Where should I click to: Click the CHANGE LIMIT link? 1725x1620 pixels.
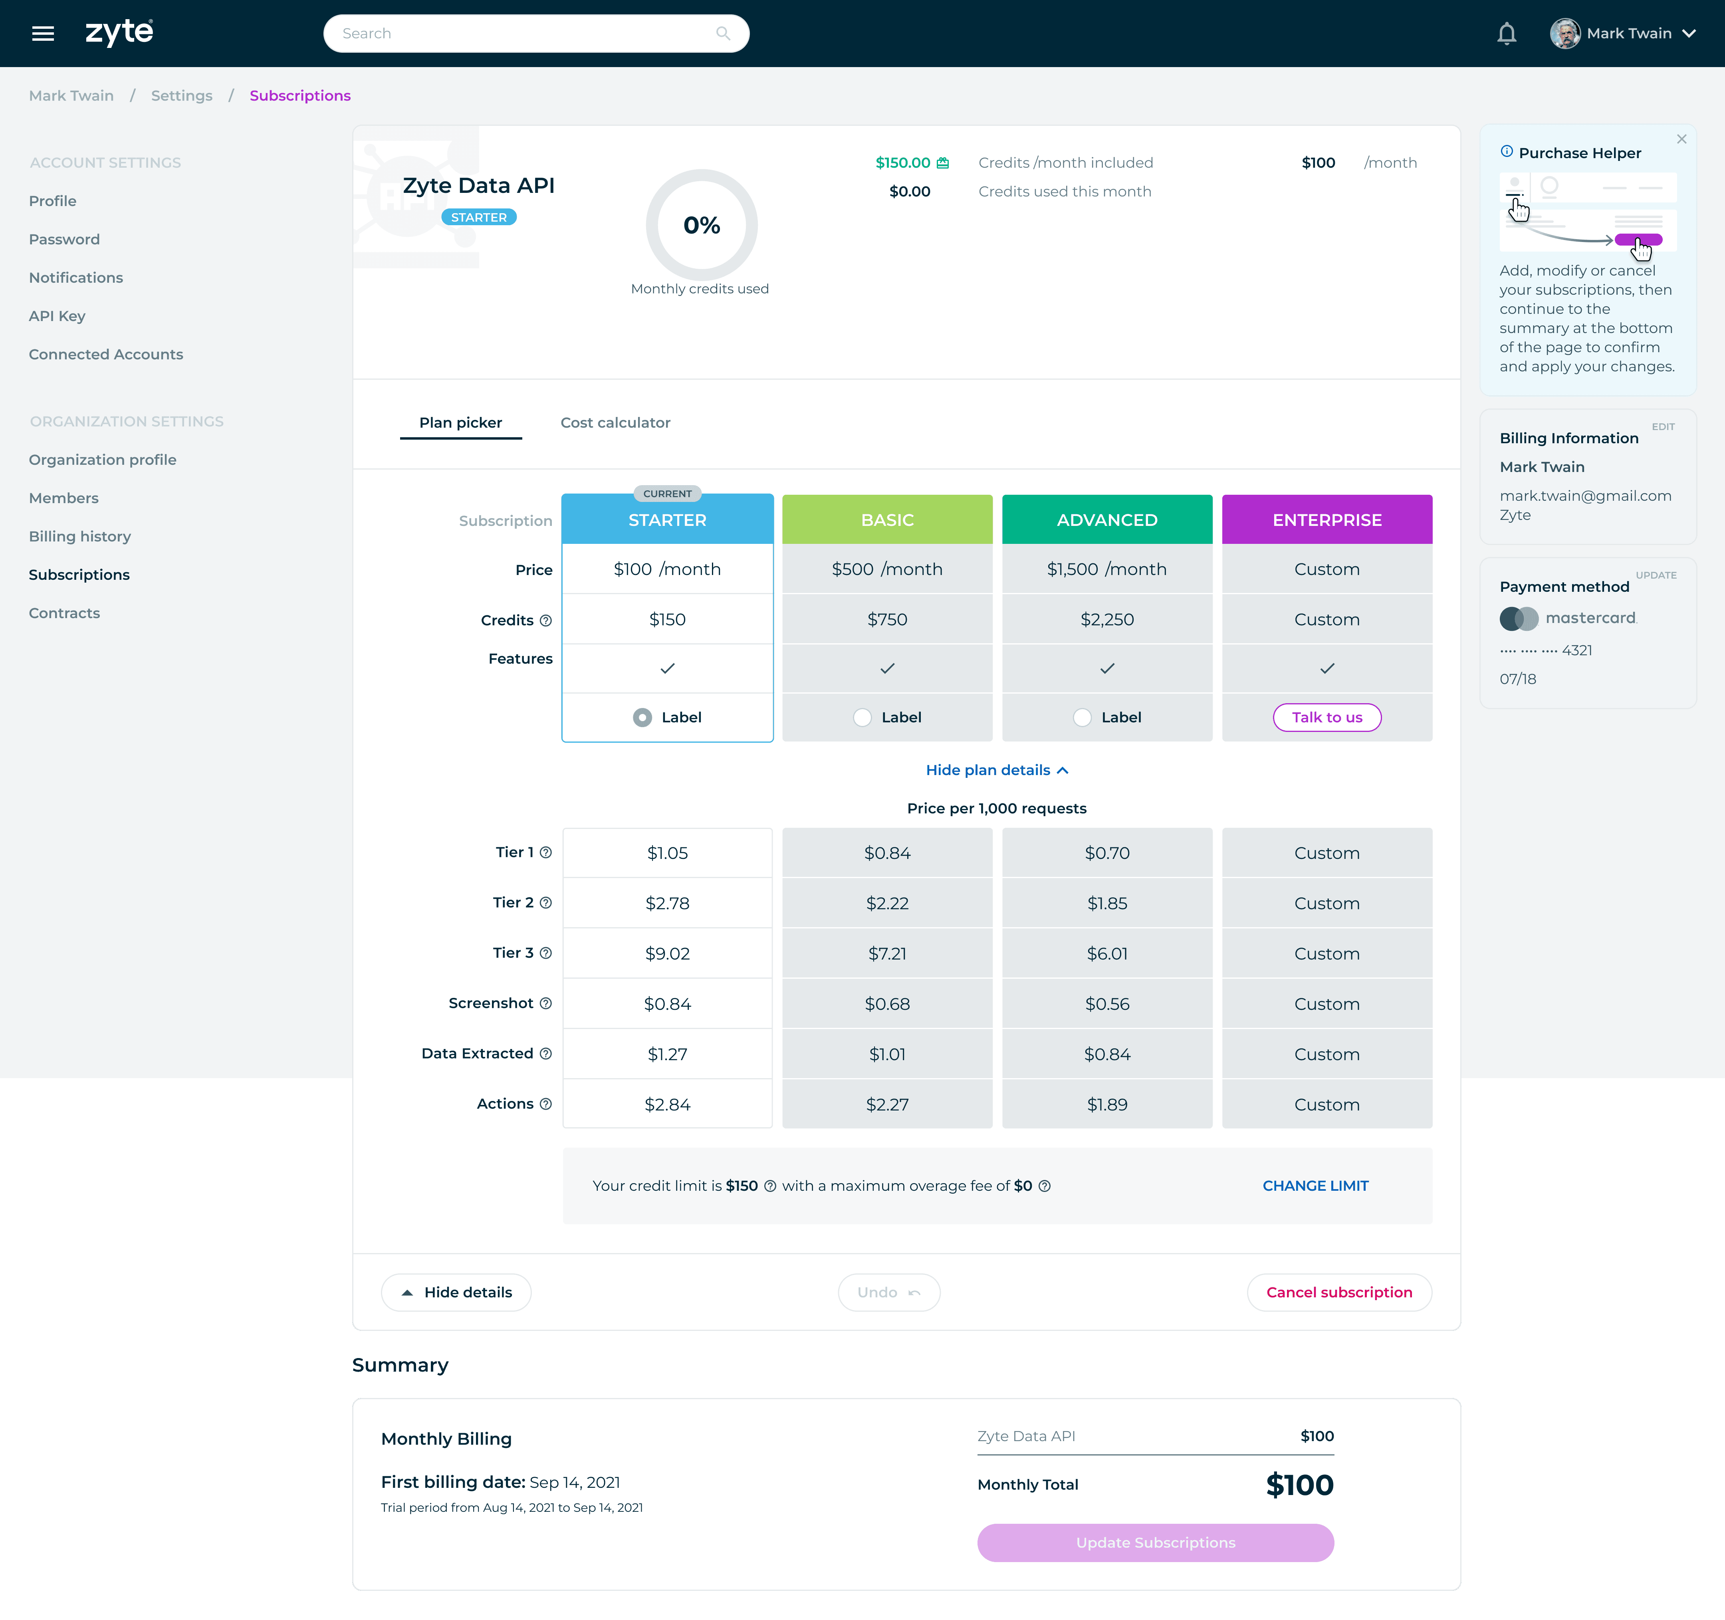(x=1315, y=1186)
